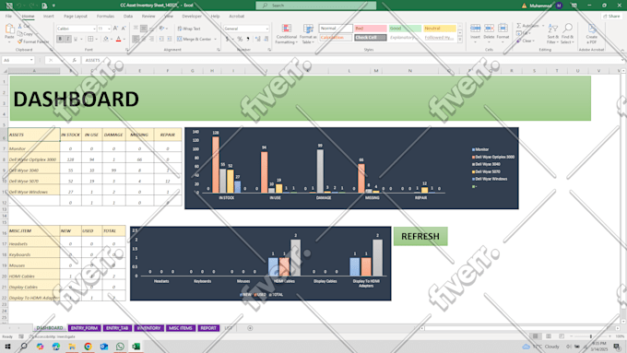Screen dimensions: 627x353
Task: Click Decrease Indent icon
Action: point(161,40)
